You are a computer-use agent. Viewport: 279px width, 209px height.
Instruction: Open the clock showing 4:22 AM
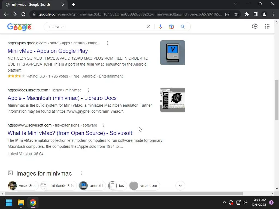[259, 202]
